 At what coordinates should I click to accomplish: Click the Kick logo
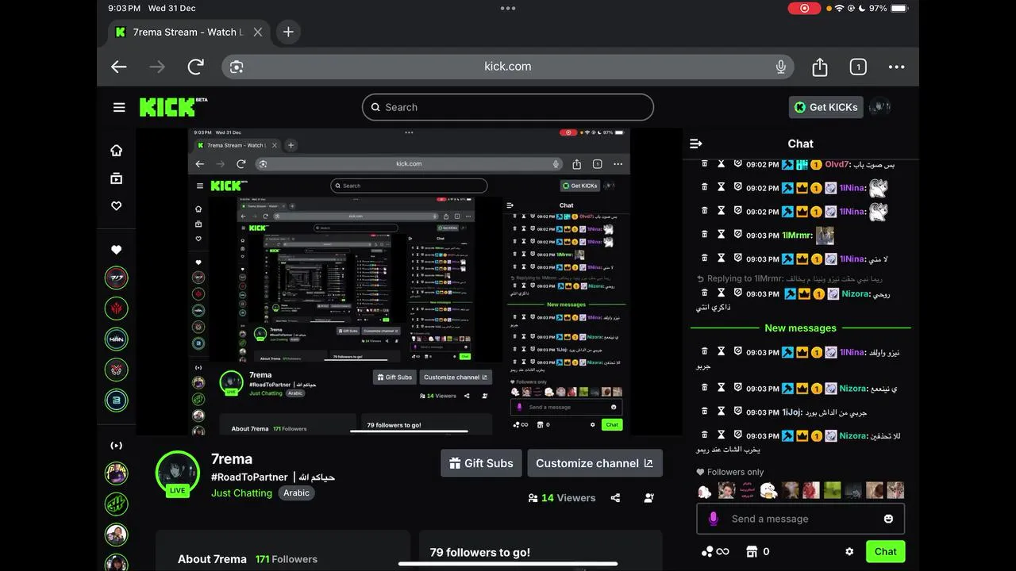click(173, 107)
